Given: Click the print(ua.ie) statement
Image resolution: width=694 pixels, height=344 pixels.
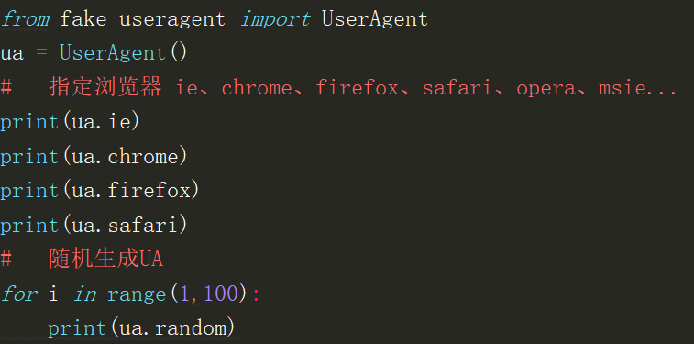Looking at the screenshot, I should 70,122.
